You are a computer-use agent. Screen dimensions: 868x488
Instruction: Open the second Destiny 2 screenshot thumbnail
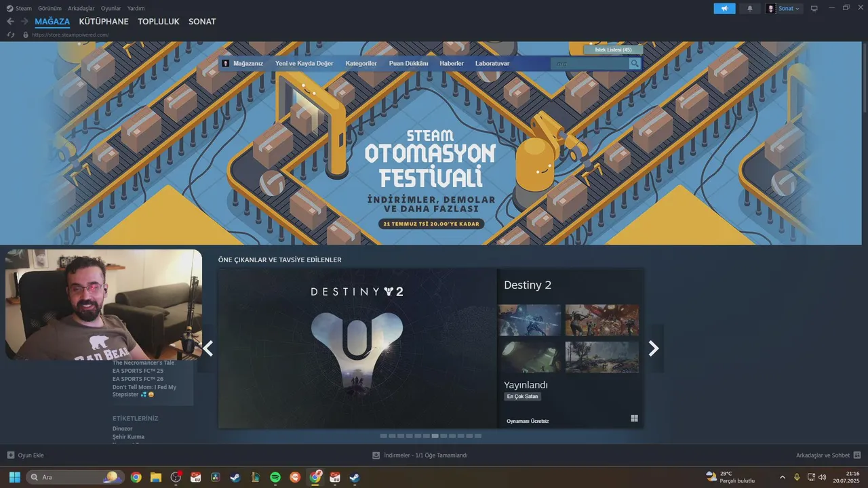click(602, 320)
